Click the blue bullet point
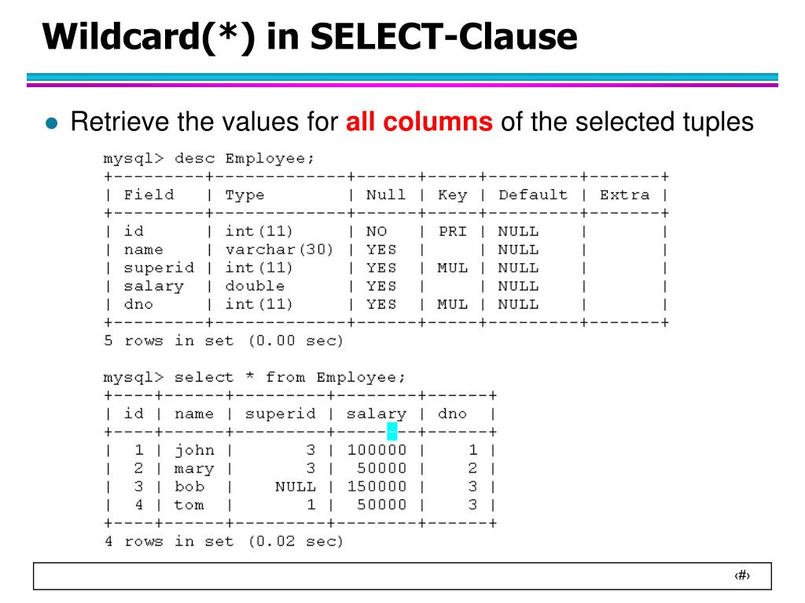805x603 pixels. click(51, 123)
